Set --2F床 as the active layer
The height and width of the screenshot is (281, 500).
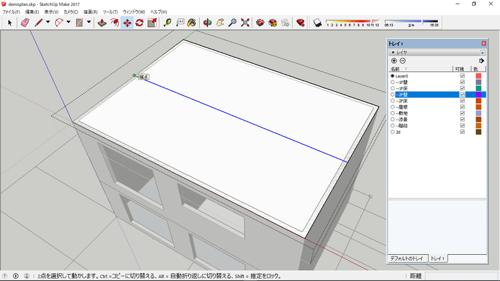point(393,100)
